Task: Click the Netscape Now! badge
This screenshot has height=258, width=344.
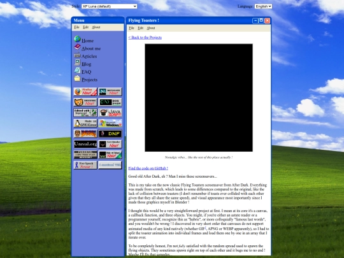Action: coord(110,92)
